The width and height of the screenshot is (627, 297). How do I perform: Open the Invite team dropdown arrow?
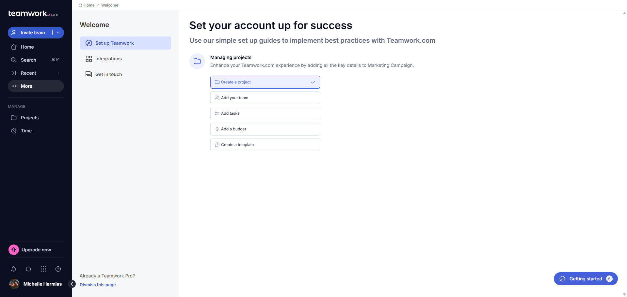pos(58,33)
